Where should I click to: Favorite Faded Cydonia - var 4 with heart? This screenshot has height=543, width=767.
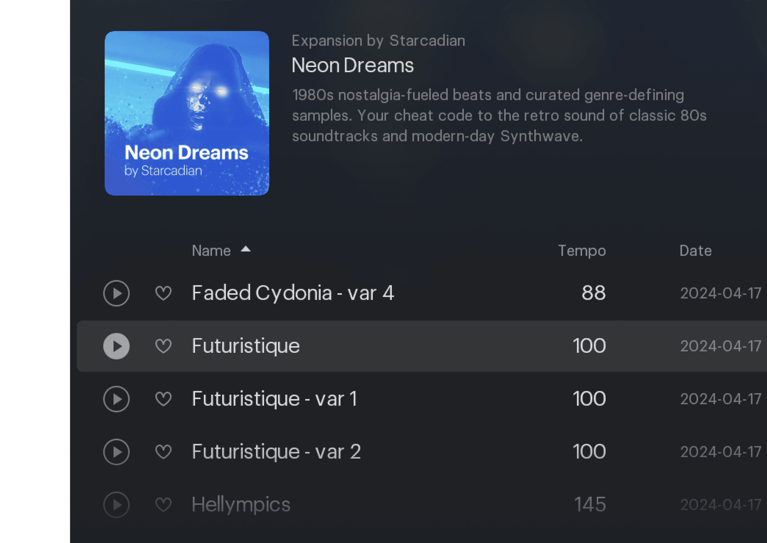point(163,293)
